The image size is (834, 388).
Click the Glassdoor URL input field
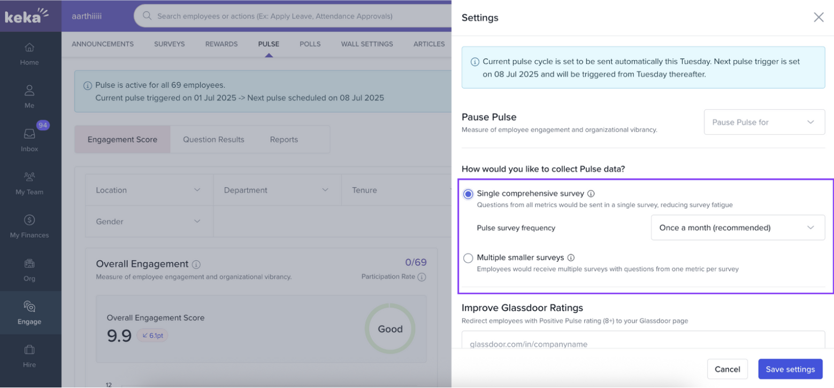[x=642, y=344]
